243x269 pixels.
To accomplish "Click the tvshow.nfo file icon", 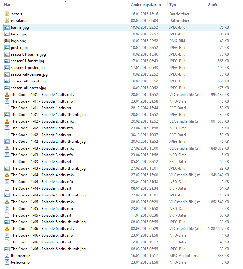I will [7, 262].
